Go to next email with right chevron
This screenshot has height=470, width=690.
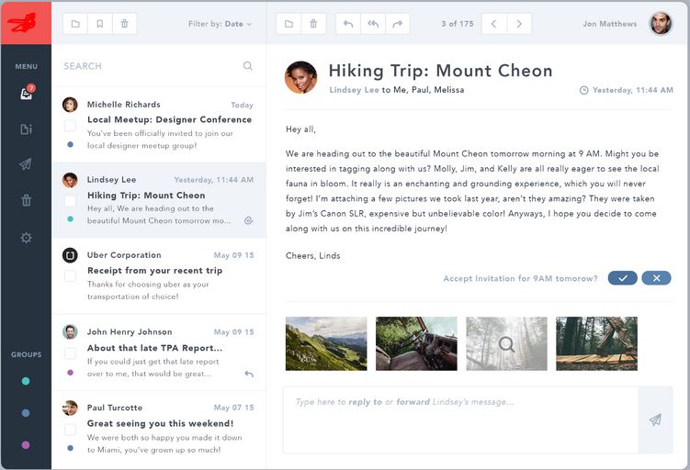click(519, 24)
